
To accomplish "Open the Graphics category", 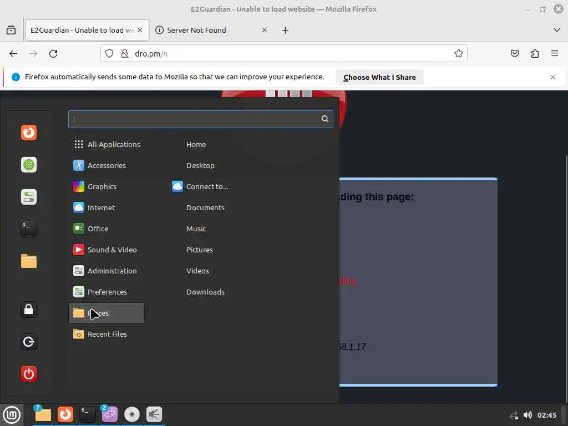I will 106,186.
